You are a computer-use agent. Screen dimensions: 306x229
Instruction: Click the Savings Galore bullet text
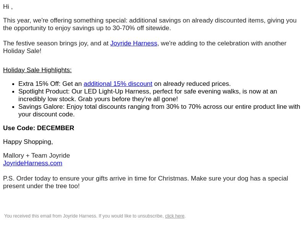[159, 110]
